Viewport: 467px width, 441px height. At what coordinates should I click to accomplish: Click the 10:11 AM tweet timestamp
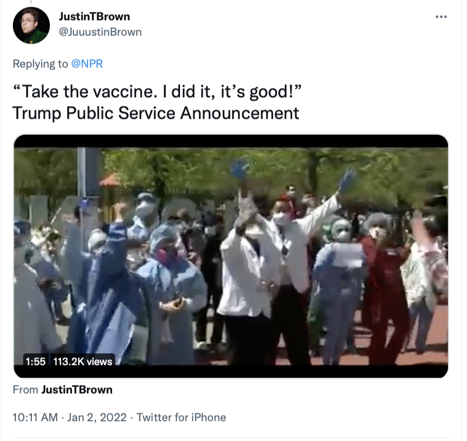click(x=35, y=417)
